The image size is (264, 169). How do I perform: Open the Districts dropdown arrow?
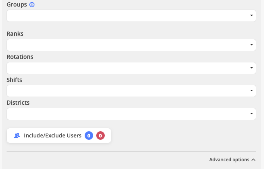click(x=251, y=114)
